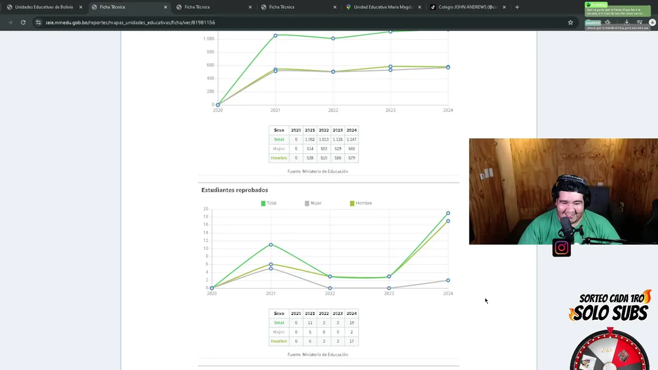
Task: Close the Unidades Educativas de Bolivia tab
Action: click(81, 7)
